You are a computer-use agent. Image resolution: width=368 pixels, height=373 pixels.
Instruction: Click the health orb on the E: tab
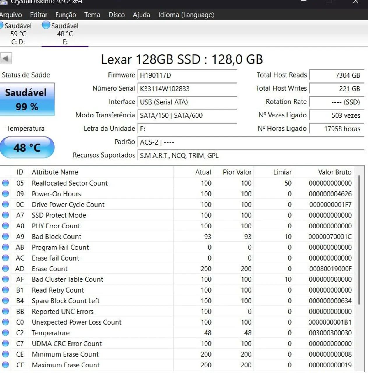point(46,25)
